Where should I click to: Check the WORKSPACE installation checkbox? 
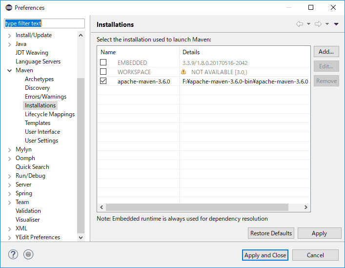click(103, 71)
